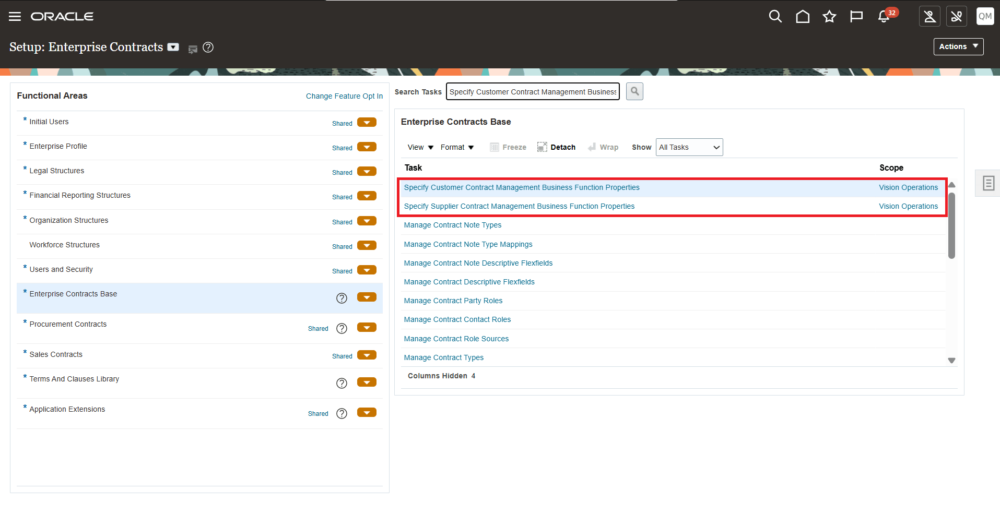1000x514 pixels.
Task: Open Manage Contract Party Roles task
Action: [x=453, y=301]
